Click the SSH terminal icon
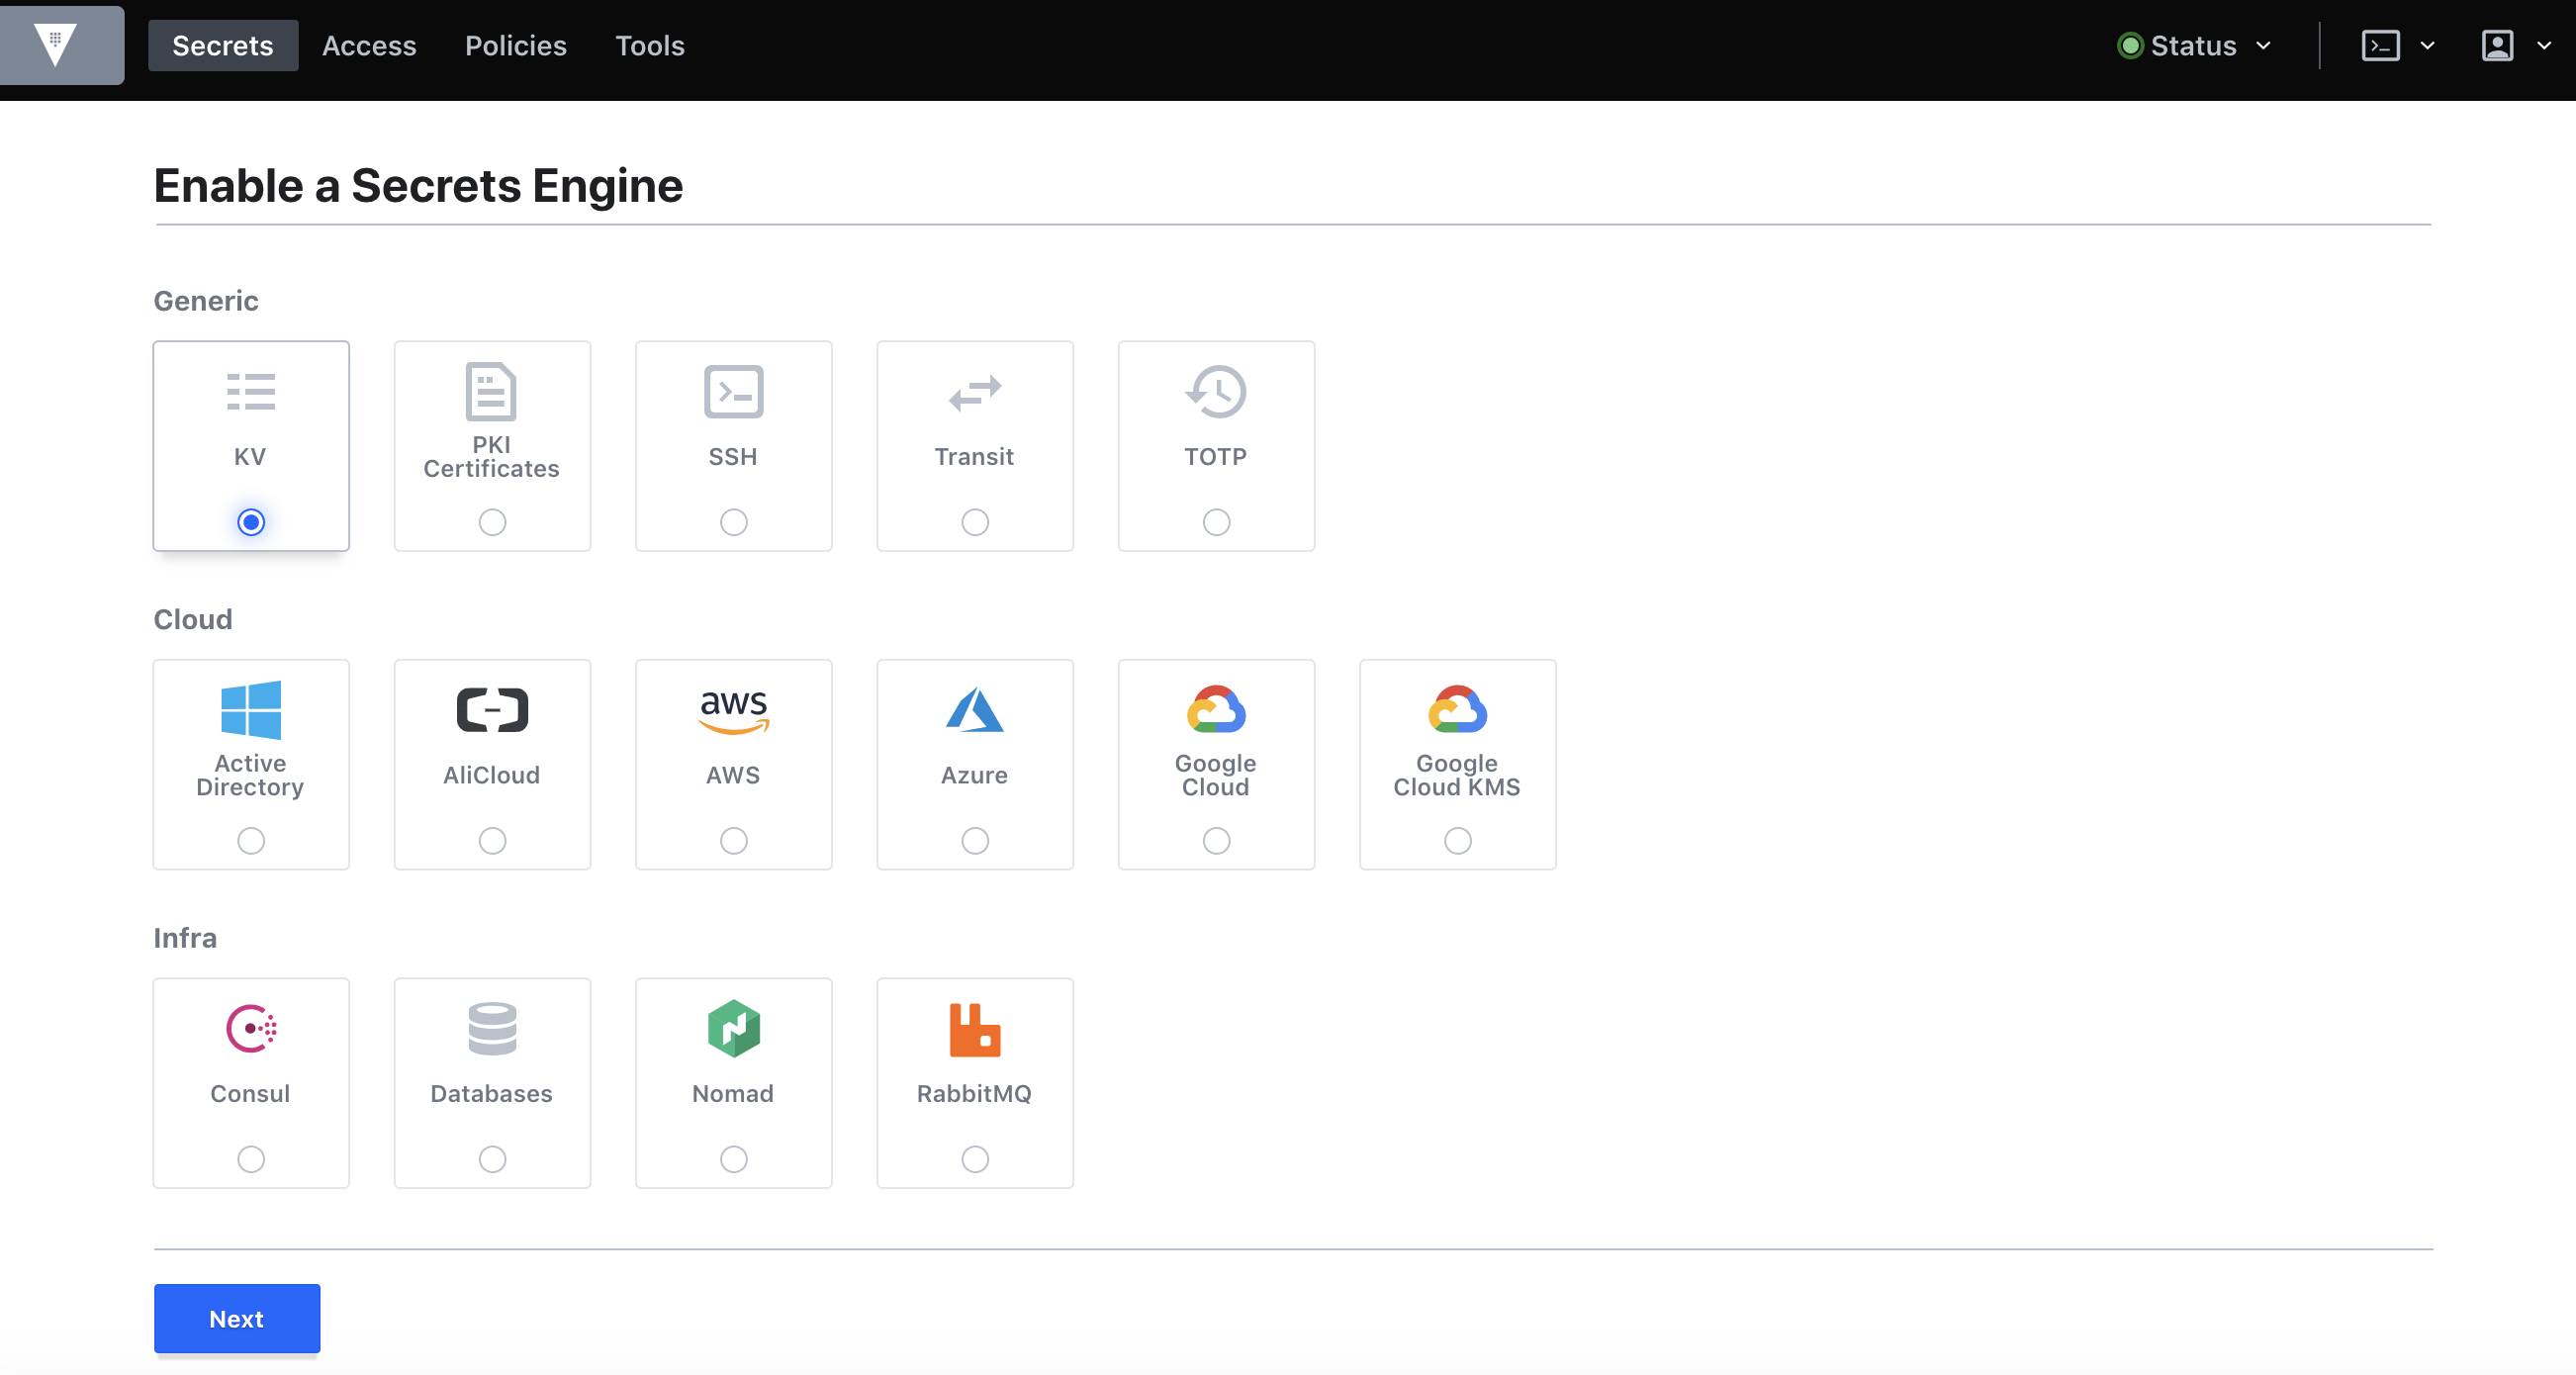The width and height of the screenshot is (2576, 1375). pyautogui.click(x=733, y=391)
